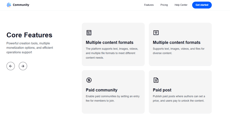Click the Get started button
This screenshot has height=118, width=230.
202,5
